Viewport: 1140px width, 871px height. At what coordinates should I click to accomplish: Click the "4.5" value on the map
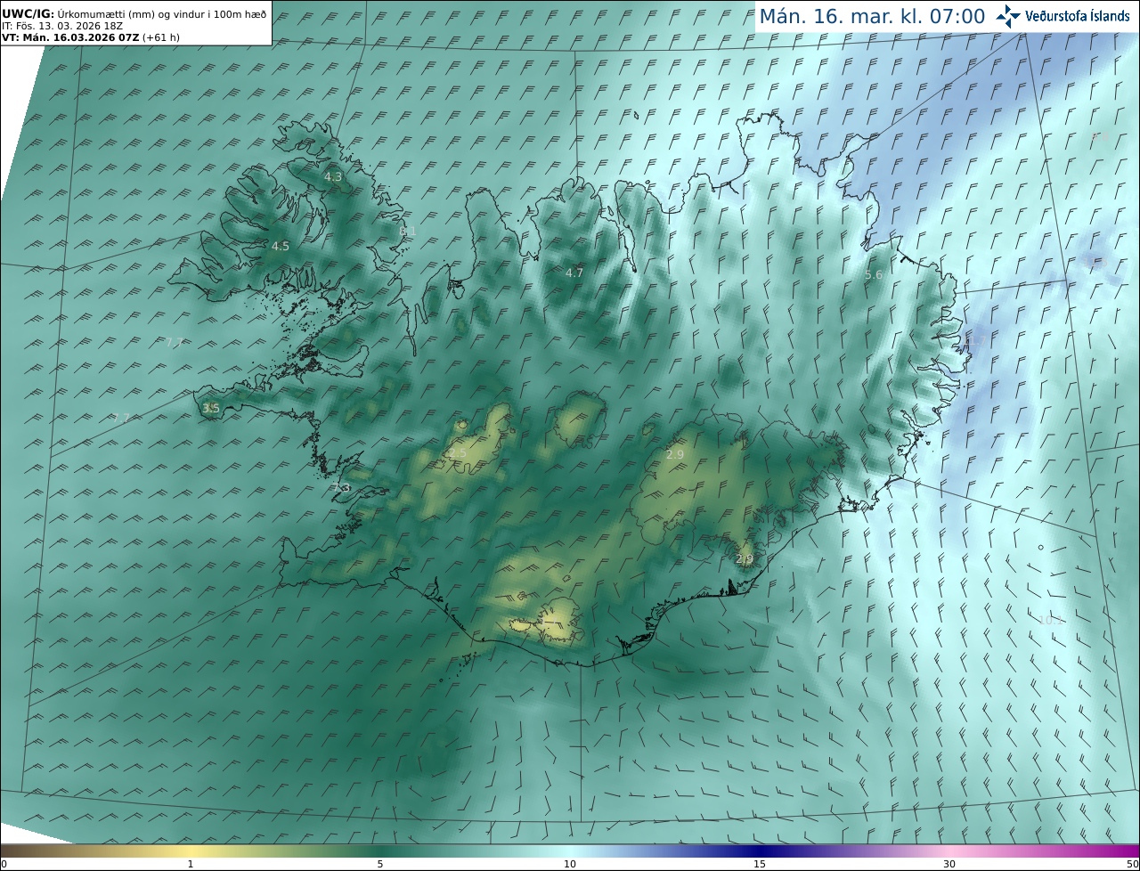point(281,247)
